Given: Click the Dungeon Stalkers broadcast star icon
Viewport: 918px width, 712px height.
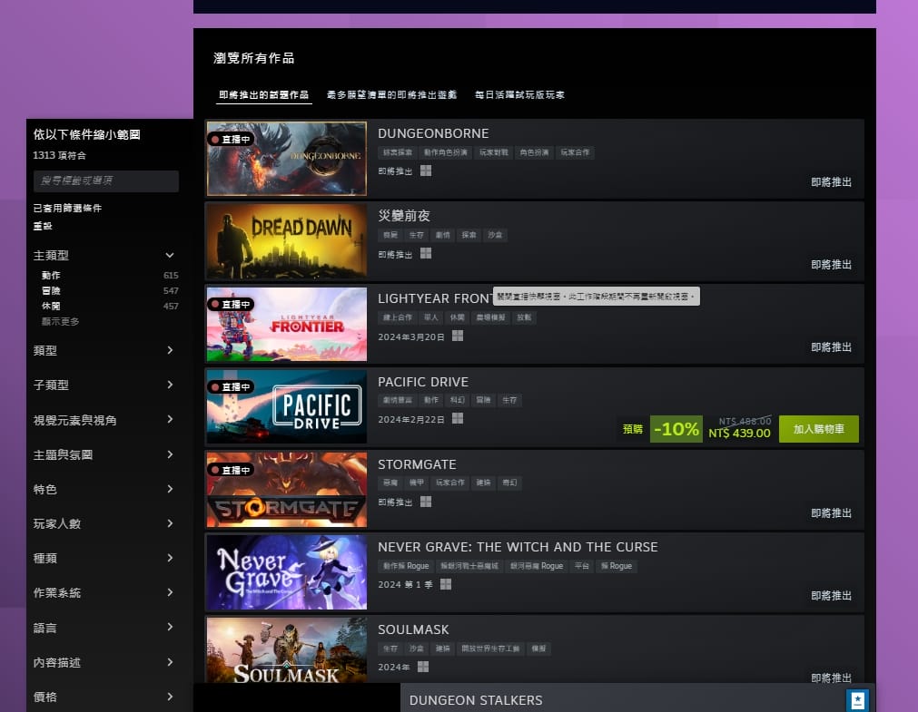Looking at the screenshot, I should click(x=858, y=699).
